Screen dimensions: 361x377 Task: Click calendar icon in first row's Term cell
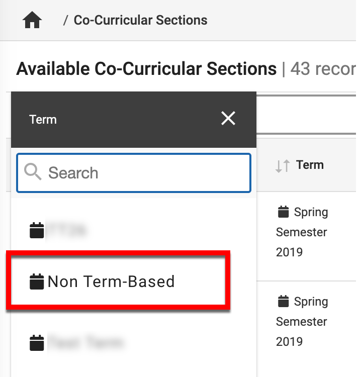pos(284,212)
